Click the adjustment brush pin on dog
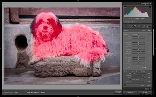 pos(44,35)
